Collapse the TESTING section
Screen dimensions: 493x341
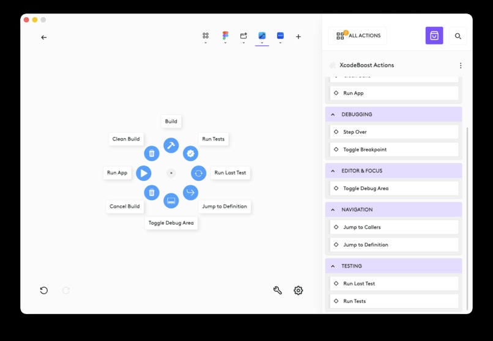click(x=333, y=266)
